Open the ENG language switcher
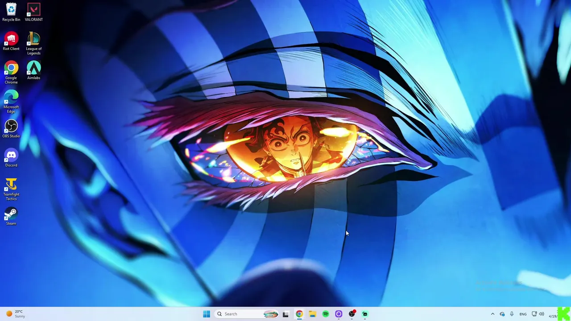571x321 pixels. pos(523,314)
